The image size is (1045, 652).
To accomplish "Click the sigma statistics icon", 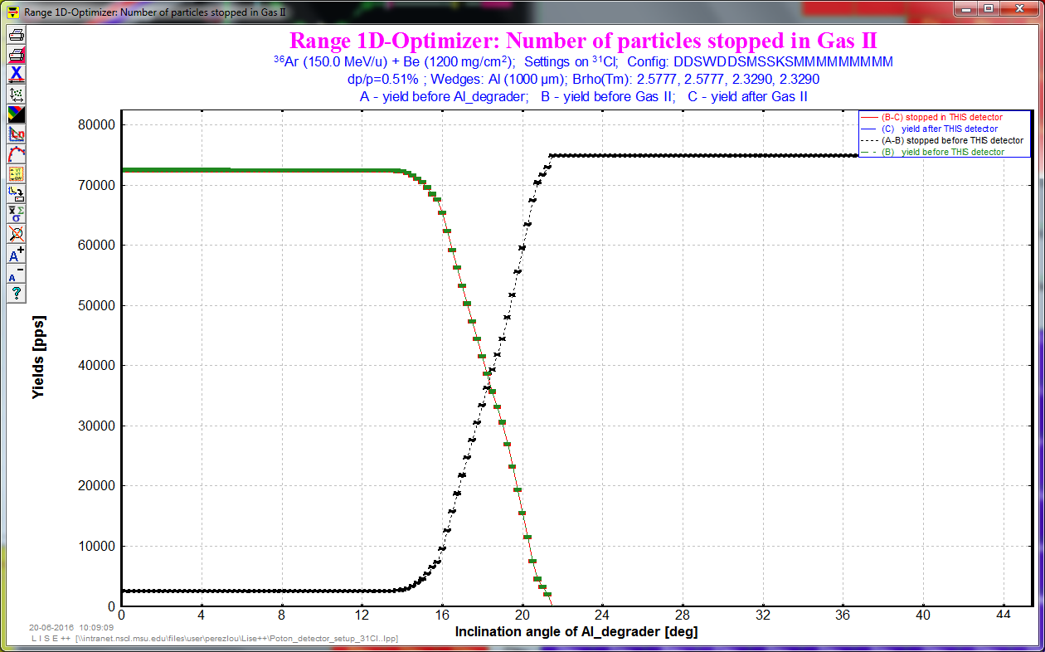I will coord(16,214).
